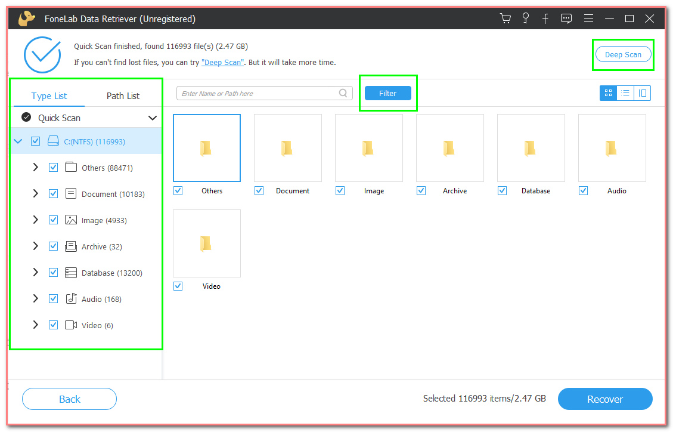Open the Facebook share icon
This screenshot has width=673, height=432.
pos(545,18)
